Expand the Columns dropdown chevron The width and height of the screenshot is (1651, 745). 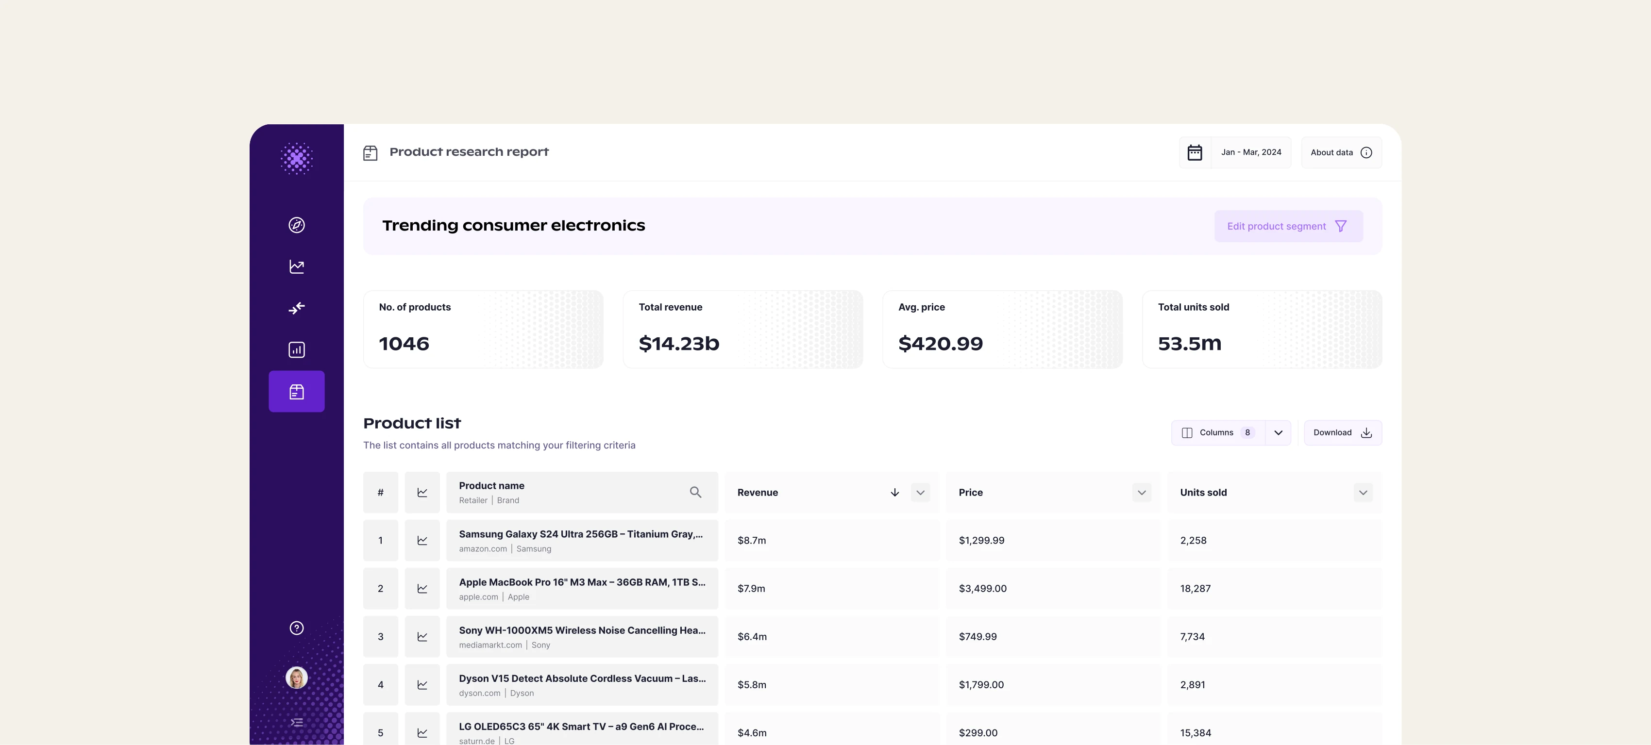[1278, 432]
